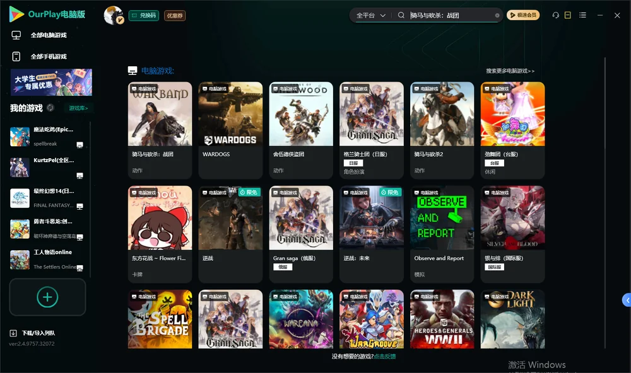Image resolution: width=631 pixels, height=373 pixels.
Task: Open the Observe and Report game card
Action: [442, 234]
